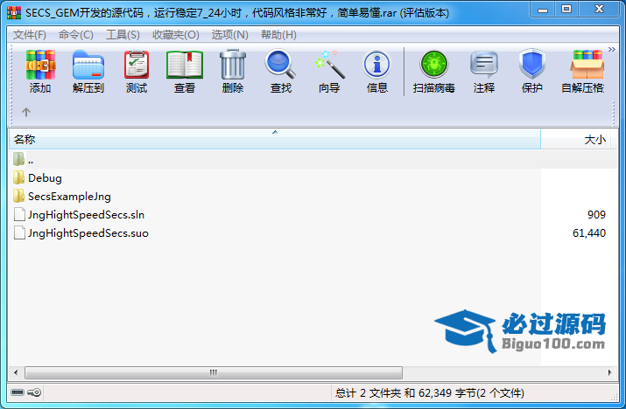Run the Test (测试) archive tool

(x=137, y=65)
